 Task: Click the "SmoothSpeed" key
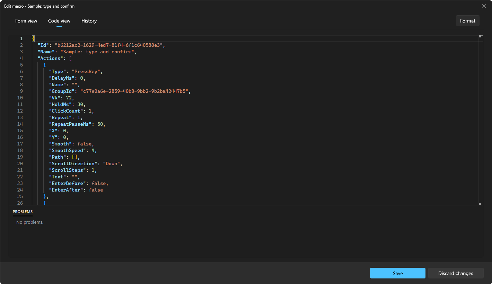67,150
